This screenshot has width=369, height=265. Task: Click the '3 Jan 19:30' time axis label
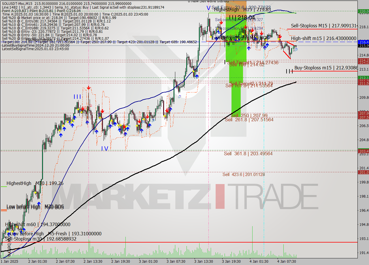pyautogui.click(x=231, y=262)
